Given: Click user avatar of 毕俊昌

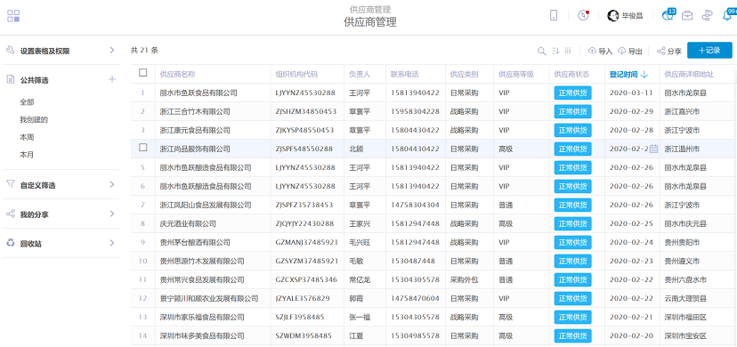Looking at the screenshot, I should (613, 15).
